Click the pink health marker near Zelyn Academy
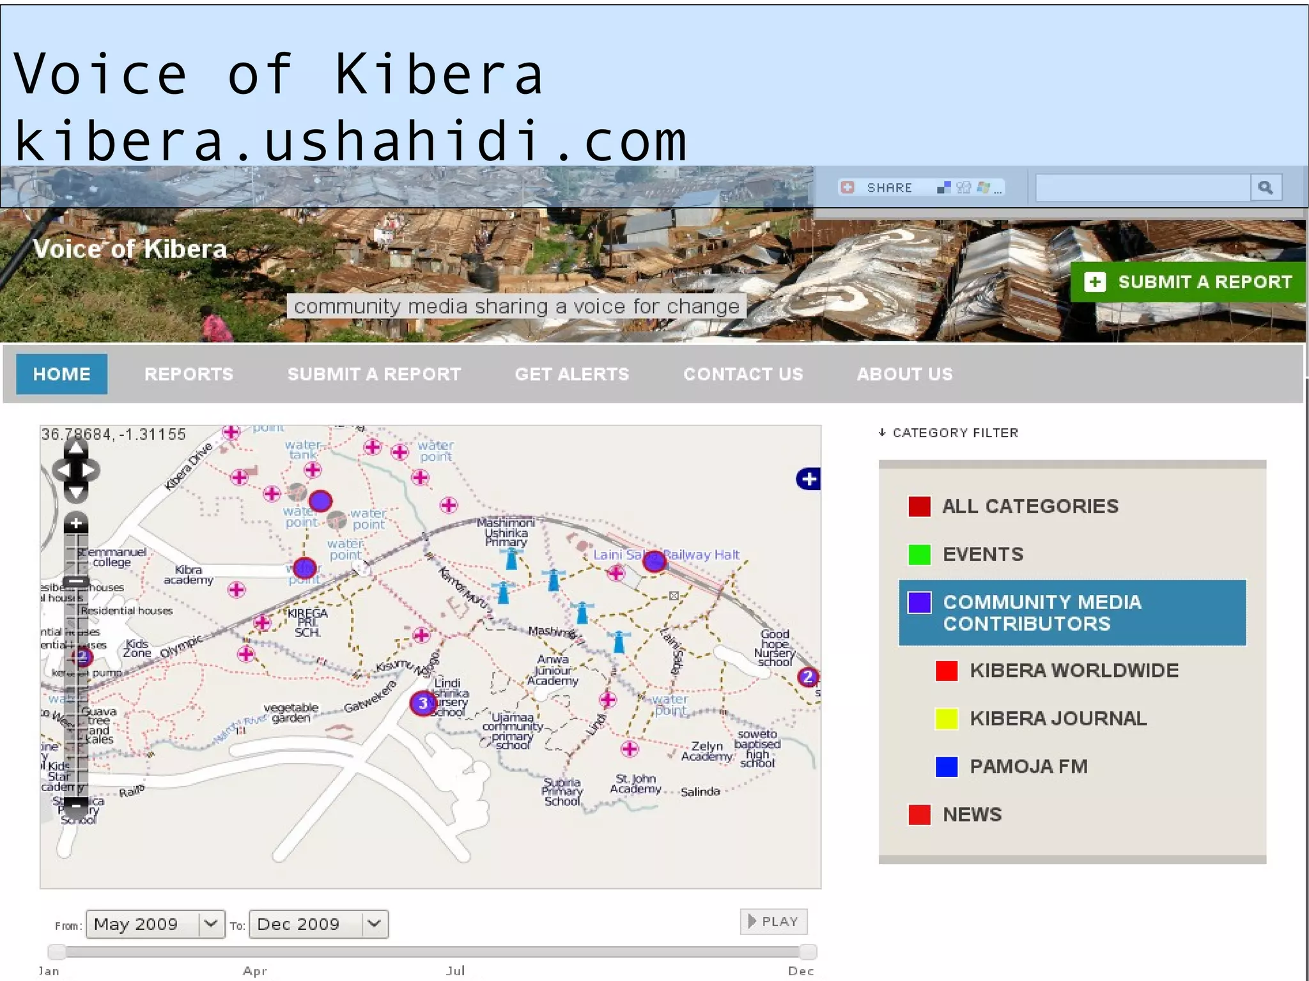1309x981 pixels. pos(630,748)
